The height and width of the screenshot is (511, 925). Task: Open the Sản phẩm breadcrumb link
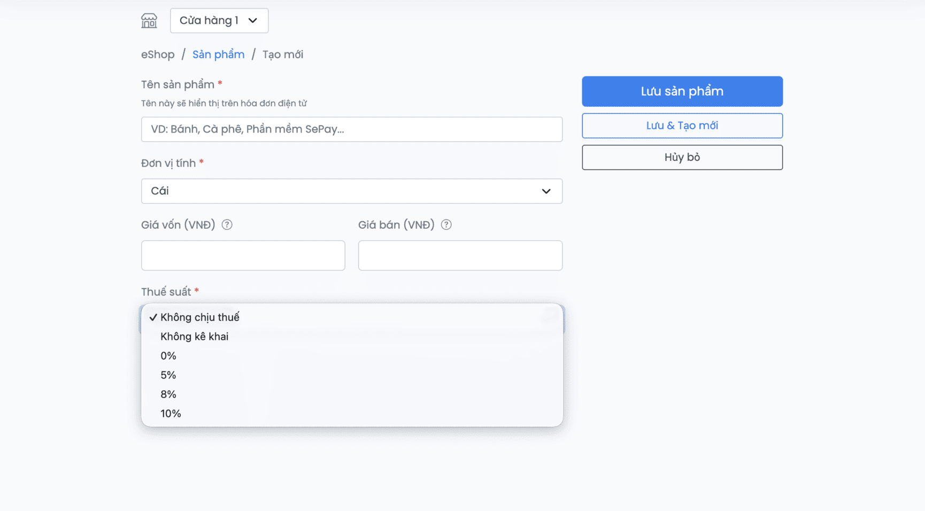(x=218, y=55)
